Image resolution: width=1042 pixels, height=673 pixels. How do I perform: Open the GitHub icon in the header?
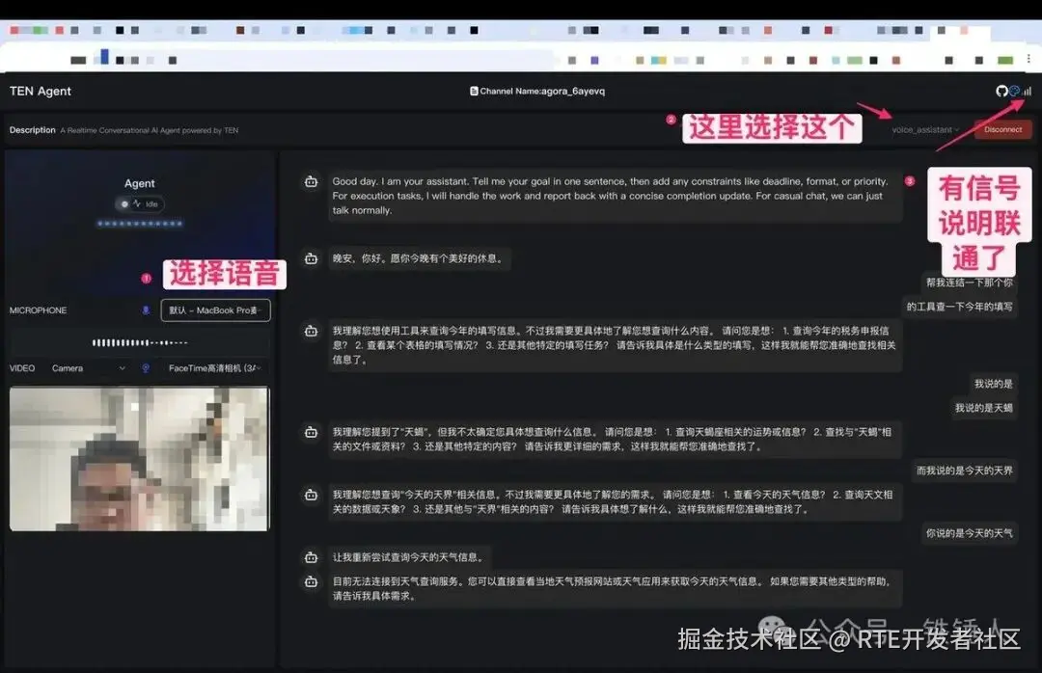[1001, 91]
